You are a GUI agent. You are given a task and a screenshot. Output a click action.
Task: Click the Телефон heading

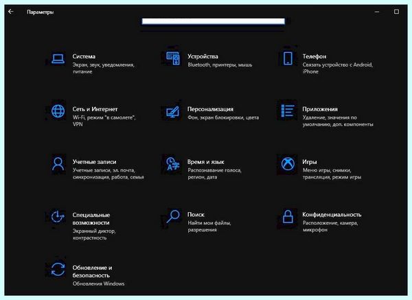tap(314, 56)
